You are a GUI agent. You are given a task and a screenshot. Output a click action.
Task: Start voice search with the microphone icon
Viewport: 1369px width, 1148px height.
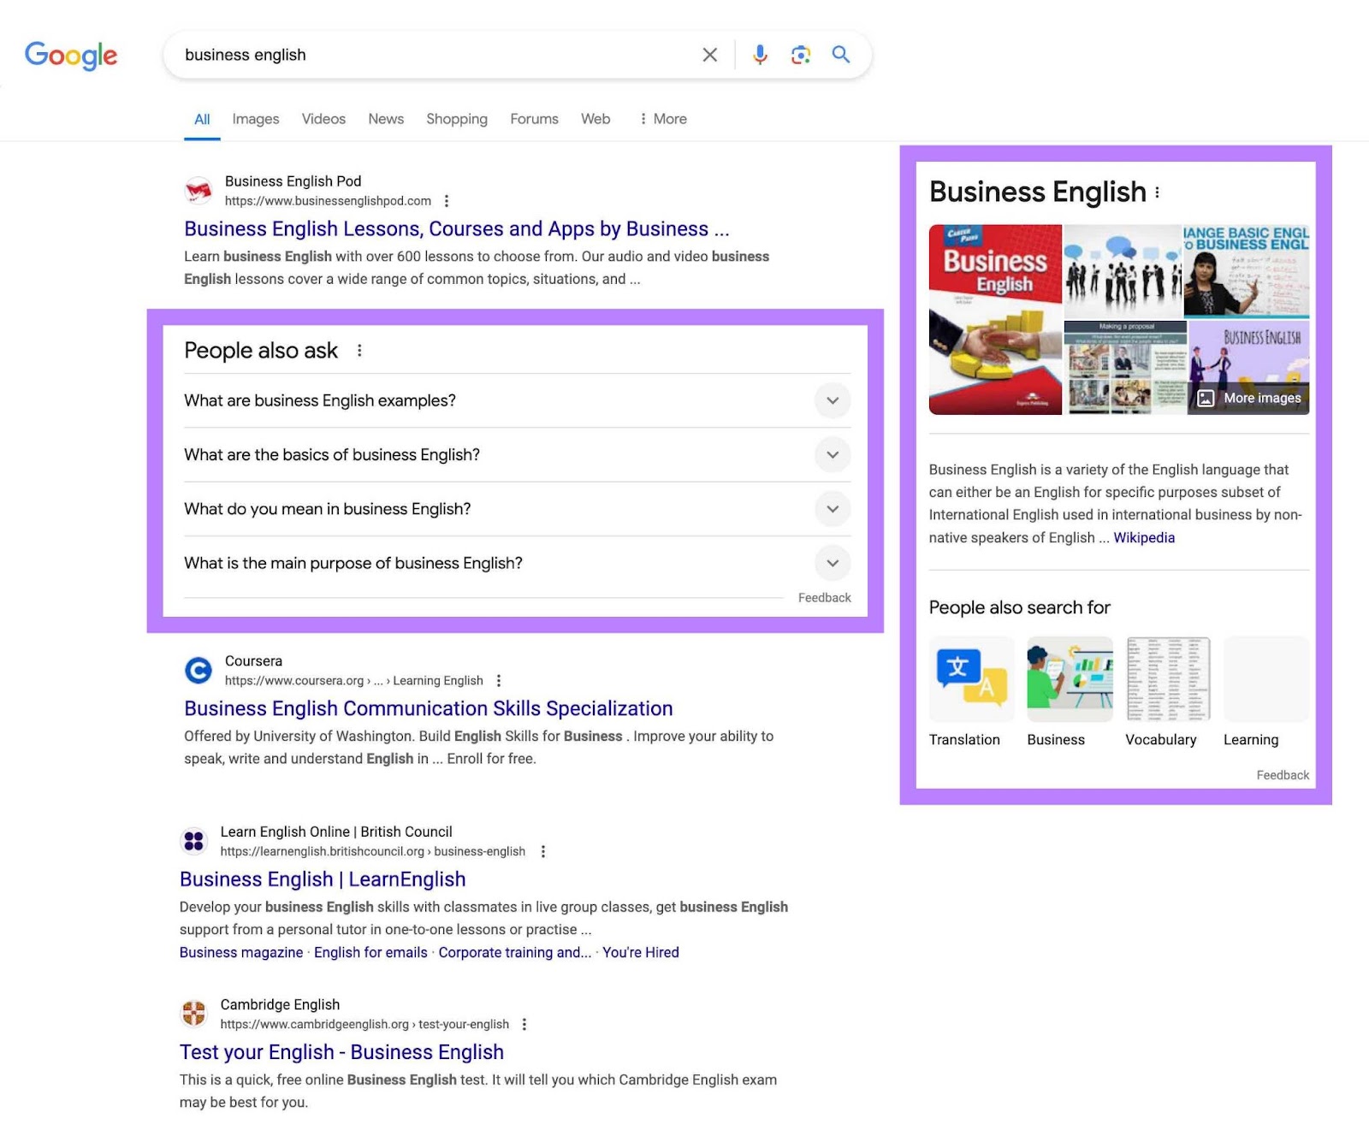(x=758, y=54)
